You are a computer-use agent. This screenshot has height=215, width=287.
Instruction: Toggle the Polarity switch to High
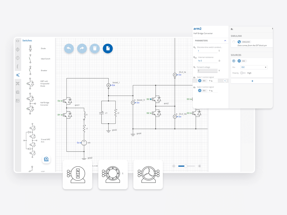[x=243, y=73]
